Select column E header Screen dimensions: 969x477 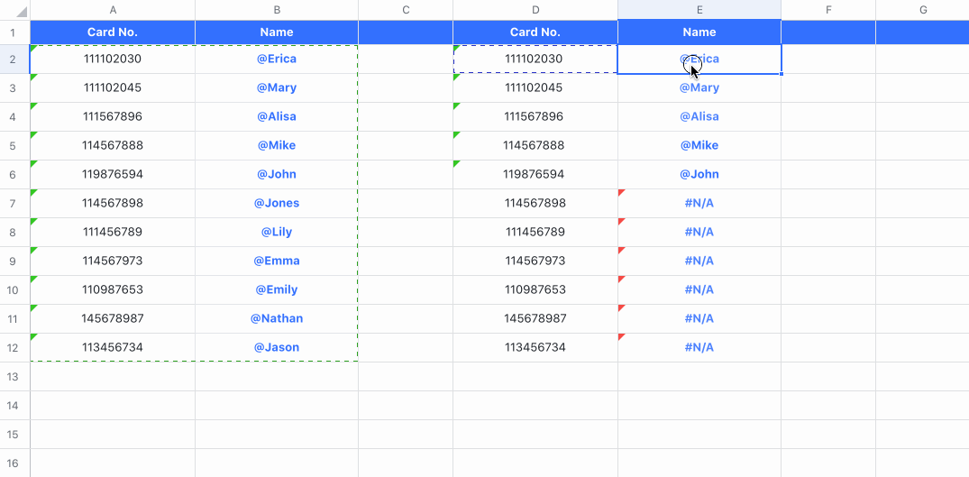pyautogui.click(x=699, y=10)
